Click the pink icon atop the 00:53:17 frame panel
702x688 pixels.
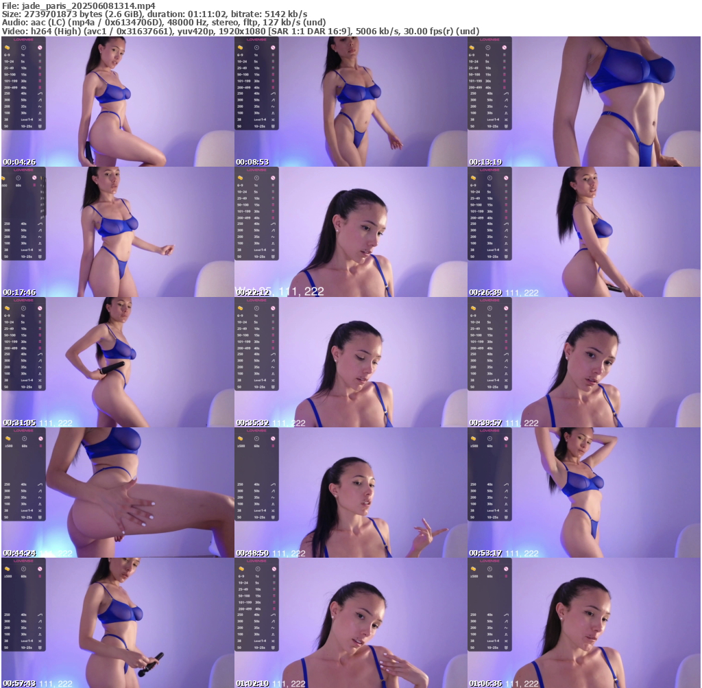(507, 439)
